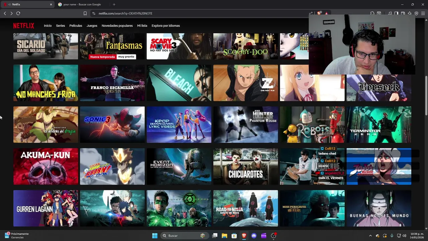This screenshot has height=241, width=428.
Task: Open the Fantasmas title card
Action: 112,46
